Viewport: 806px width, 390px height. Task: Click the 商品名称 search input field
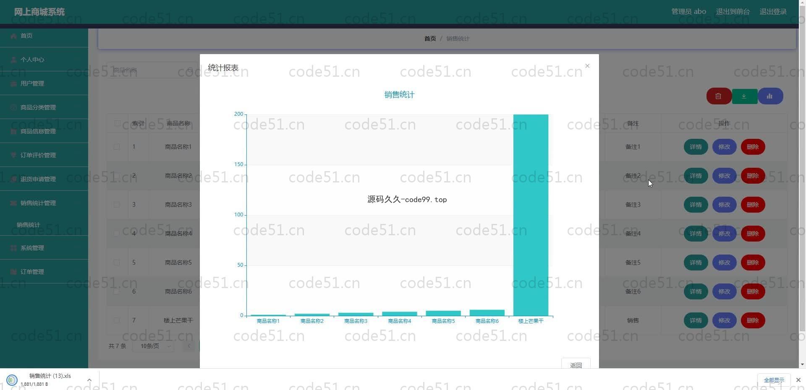pyautogui.click(x=151, y=70)
